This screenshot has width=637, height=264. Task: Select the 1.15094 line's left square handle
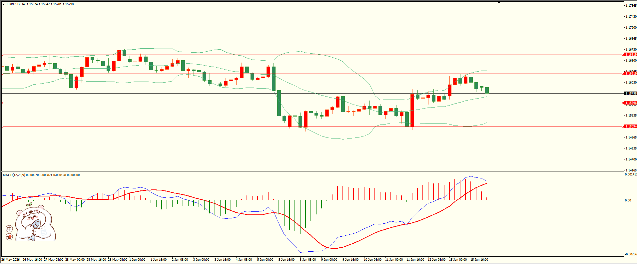click(x=2, y=127)
